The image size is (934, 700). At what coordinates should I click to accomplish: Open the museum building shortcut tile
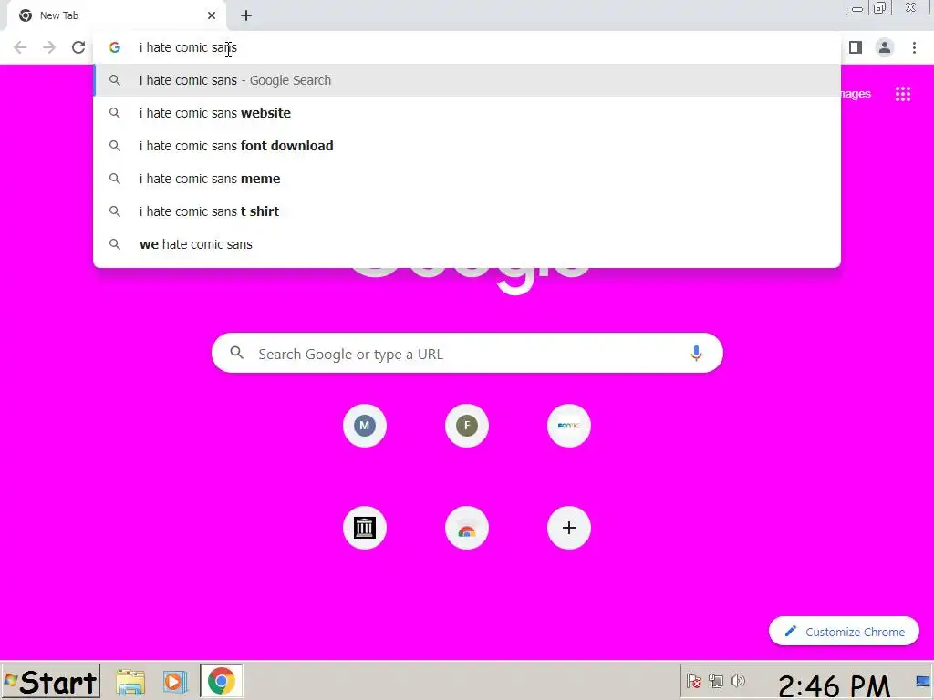click(365, 528)
